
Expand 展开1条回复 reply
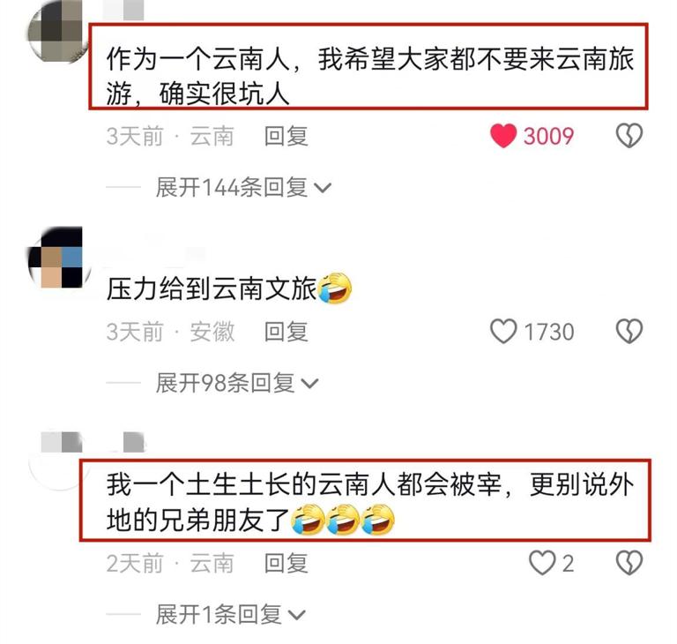[x=230, y=614]
